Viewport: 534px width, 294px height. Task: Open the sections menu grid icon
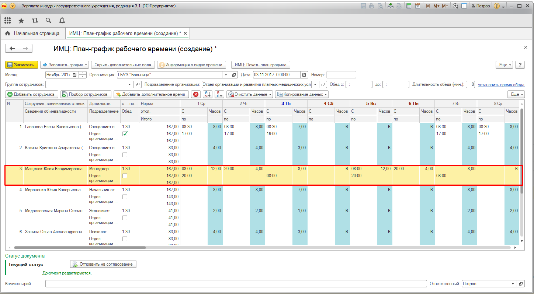[x=7, y=21]
